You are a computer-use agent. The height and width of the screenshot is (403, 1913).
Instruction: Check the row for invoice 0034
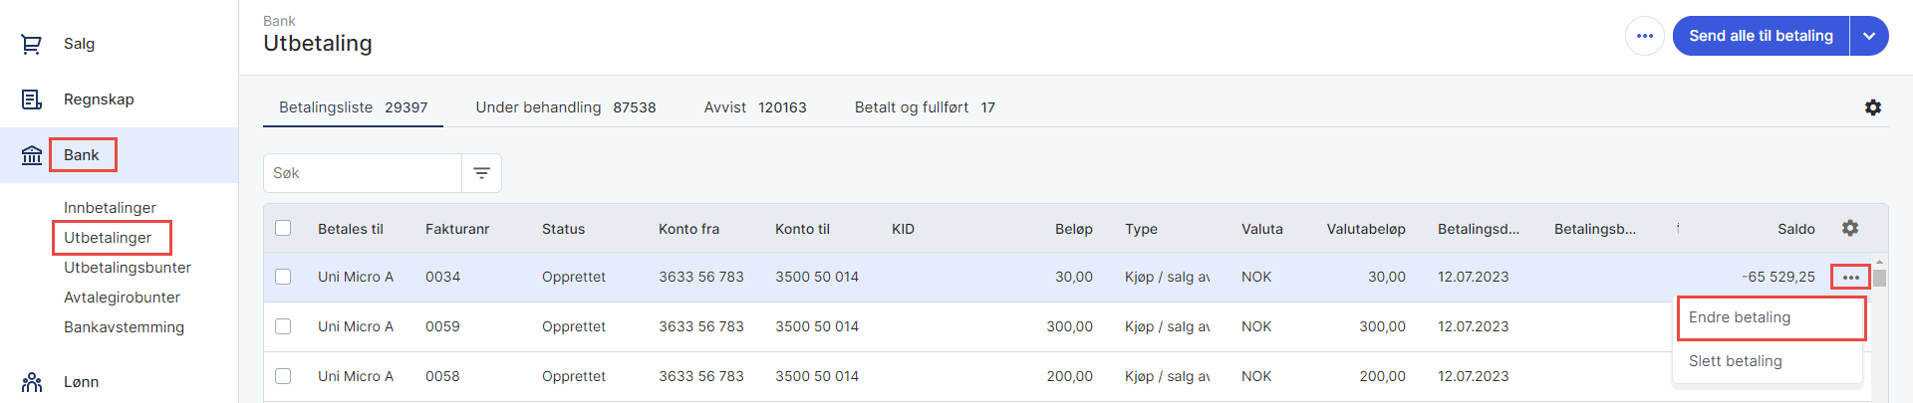click(x=283, y=277)
